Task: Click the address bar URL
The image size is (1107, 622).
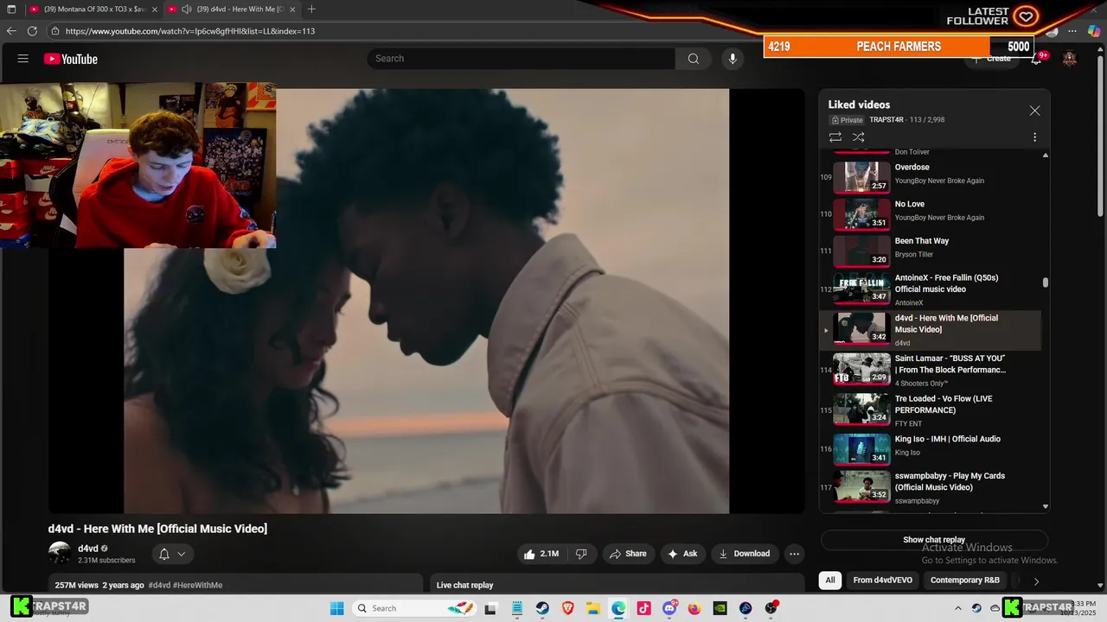Action: tap(190, 31)
